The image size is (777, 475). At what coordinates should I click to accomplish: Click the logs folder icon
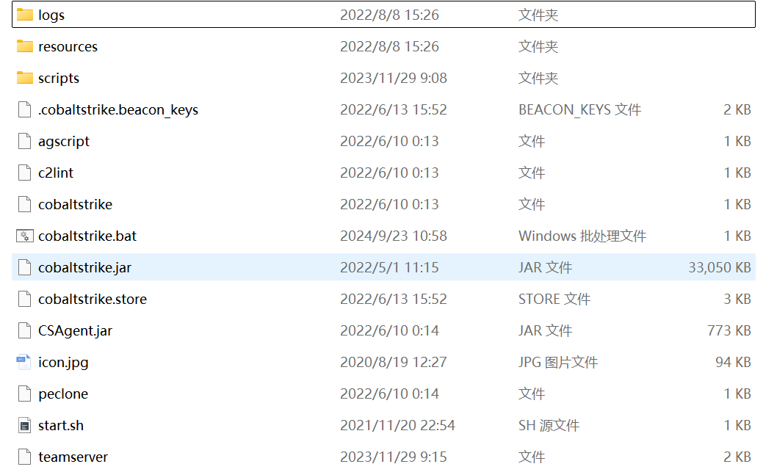25,15
